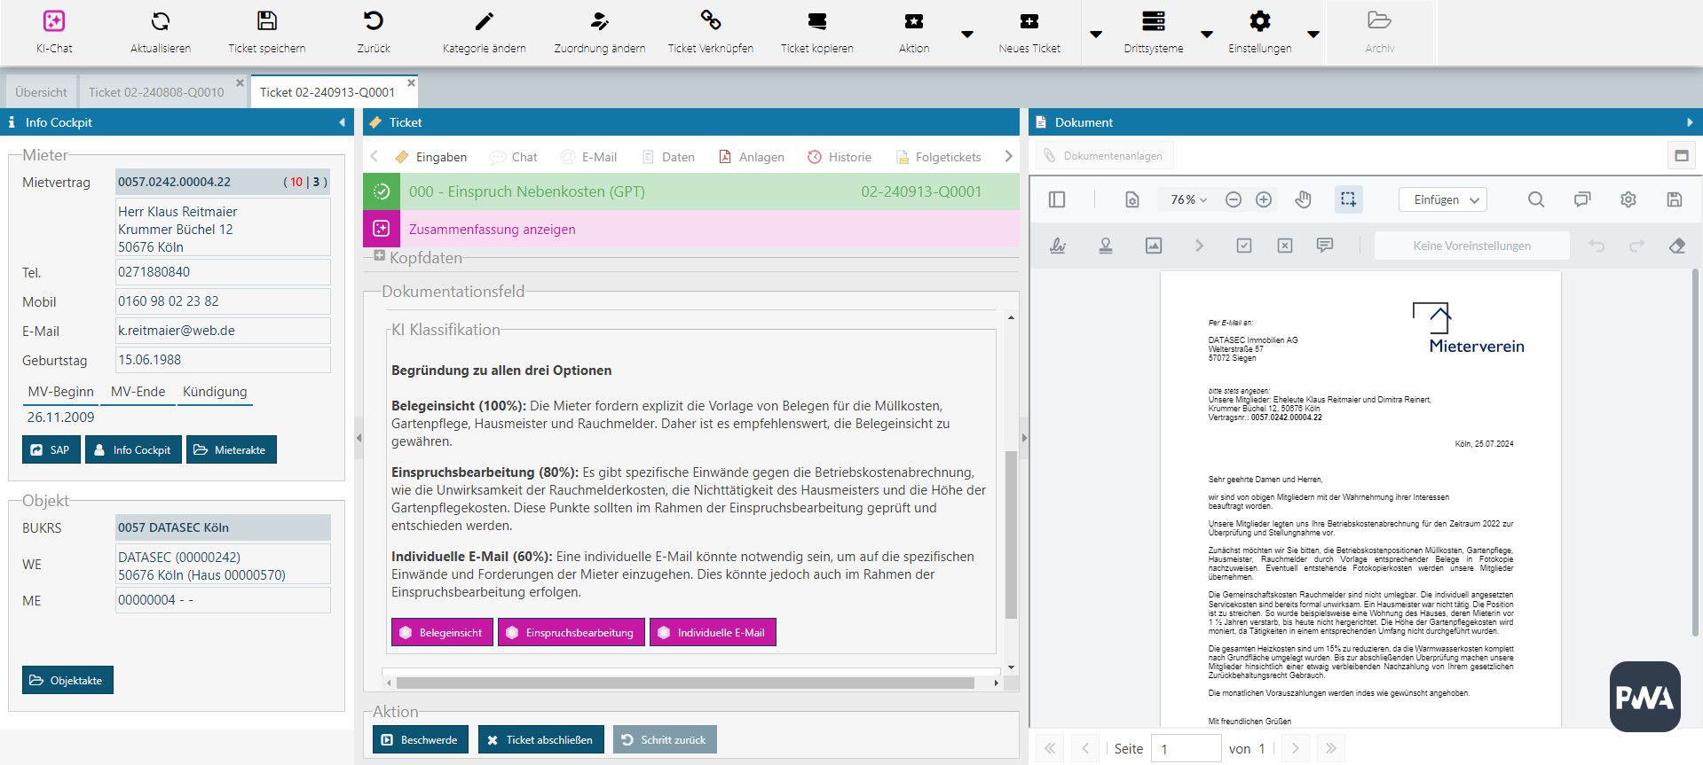Click the E-Mail field k.reitmaier@web.de

point(223,331)
